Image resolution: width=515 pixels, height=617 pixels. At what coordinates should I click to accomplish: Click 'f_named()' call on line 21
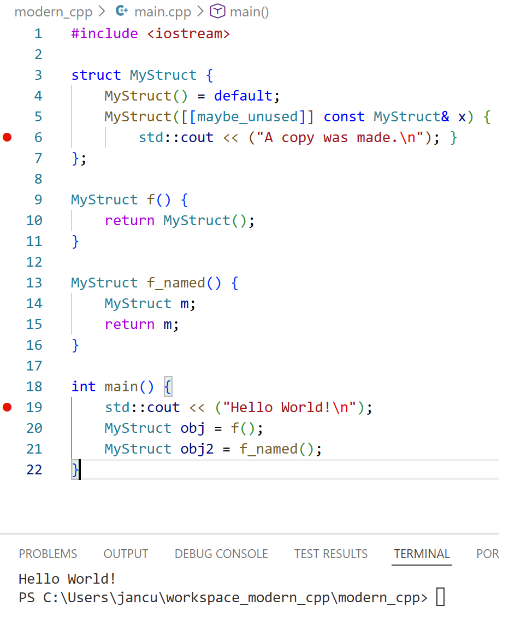tap(276, 449)
